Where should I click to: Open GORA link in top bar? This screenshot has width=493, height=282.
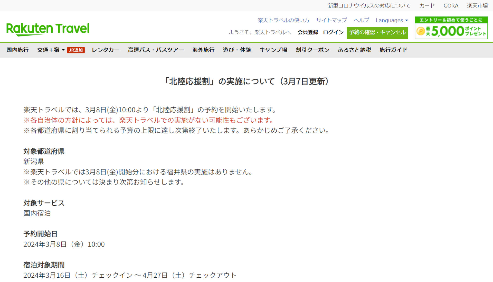[x=451, y=6]
